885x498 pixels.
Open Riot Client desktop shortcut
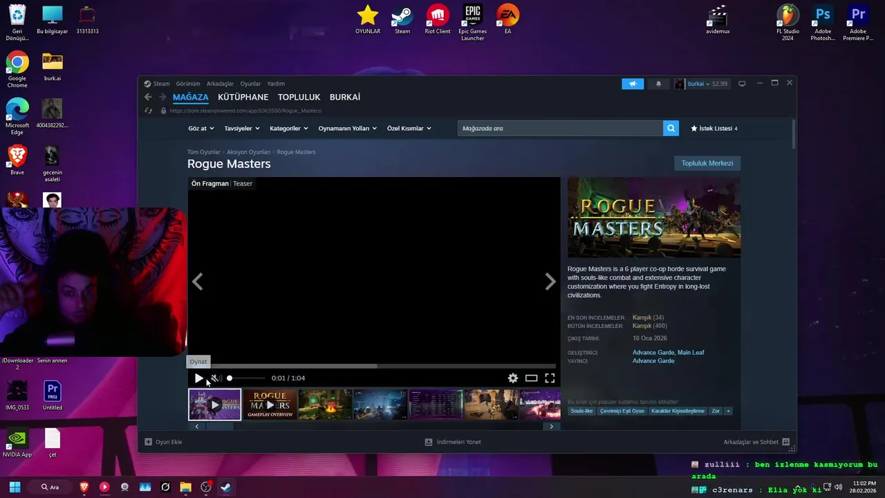point(438,19)
